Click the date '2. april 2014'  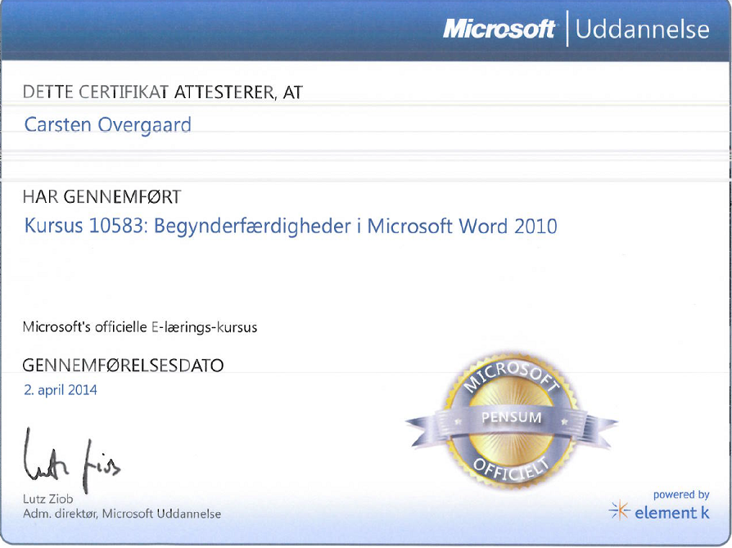61,390
